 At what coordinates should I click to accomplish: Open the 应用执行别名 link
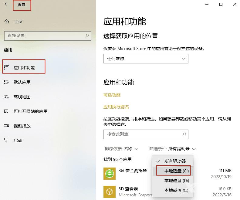click(116, 107)
